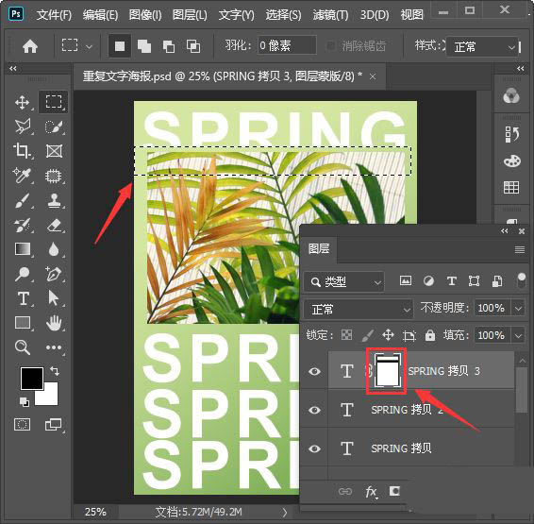Open the 滤镜(T) menu
The image size is (534, 524).
(330, 15)
